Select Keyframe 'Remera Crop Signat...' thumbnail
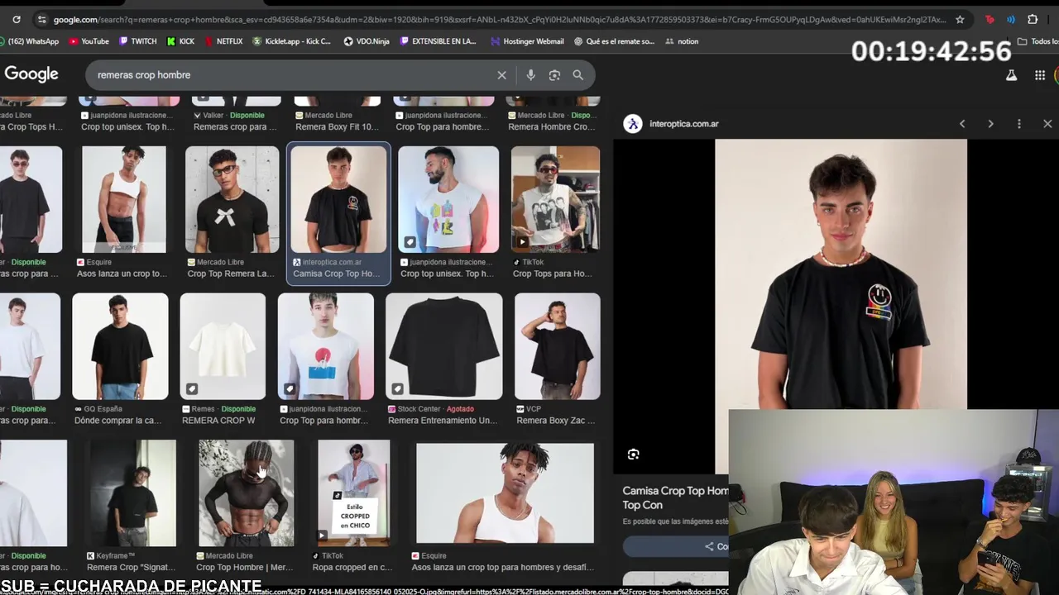The width and height of the screenshot is (1059, 595). tap(132, 493)
